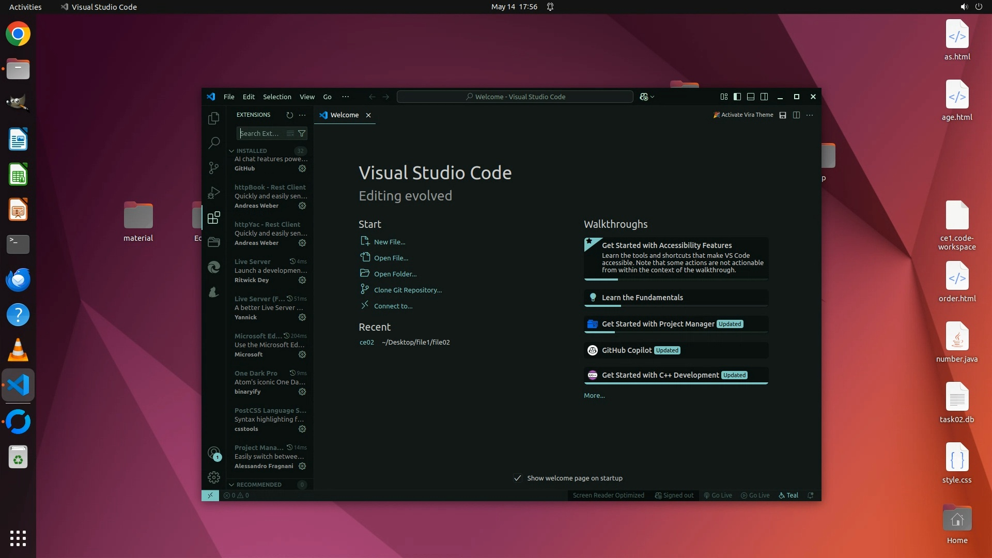The width and height of the screenshot is (992, 558).
Task: Open the Accounts icon in activity bar
Action: pyautogui.click(x=213, y=453)
